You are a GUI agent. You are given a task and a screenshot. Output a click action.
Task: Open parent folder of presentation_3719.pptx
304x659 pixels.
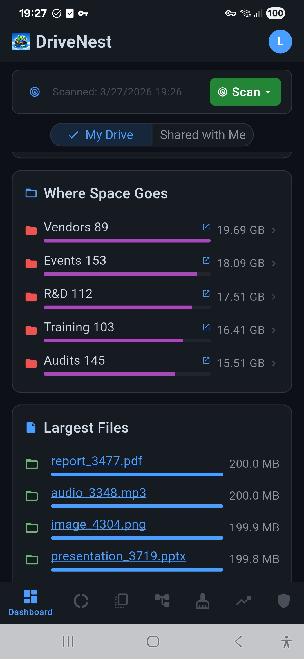(32, 560)
